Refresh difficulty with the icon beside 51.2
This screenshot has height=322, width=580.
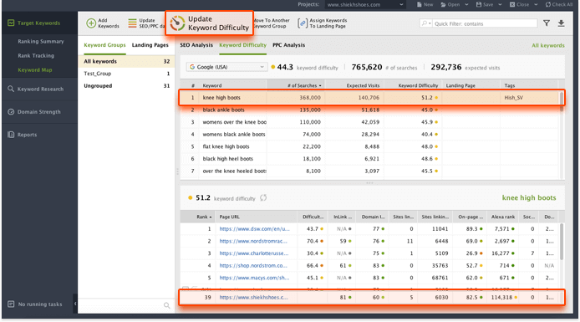(x=263, y=198)
